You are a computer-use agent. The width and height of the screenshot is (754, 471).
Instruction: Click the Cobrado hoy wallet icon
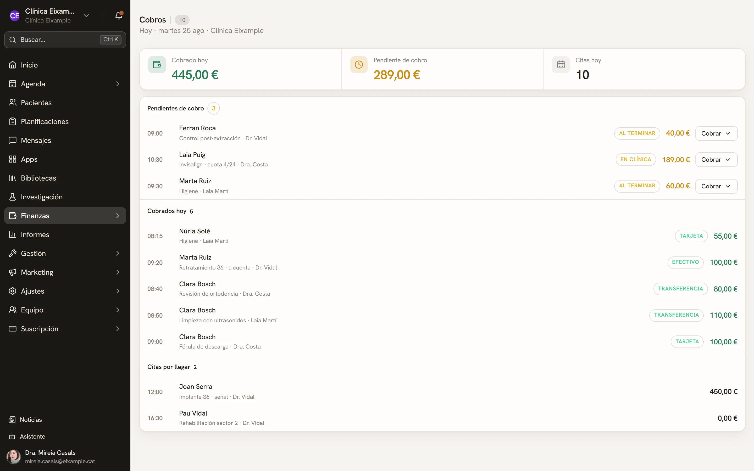tap(157, 65)
